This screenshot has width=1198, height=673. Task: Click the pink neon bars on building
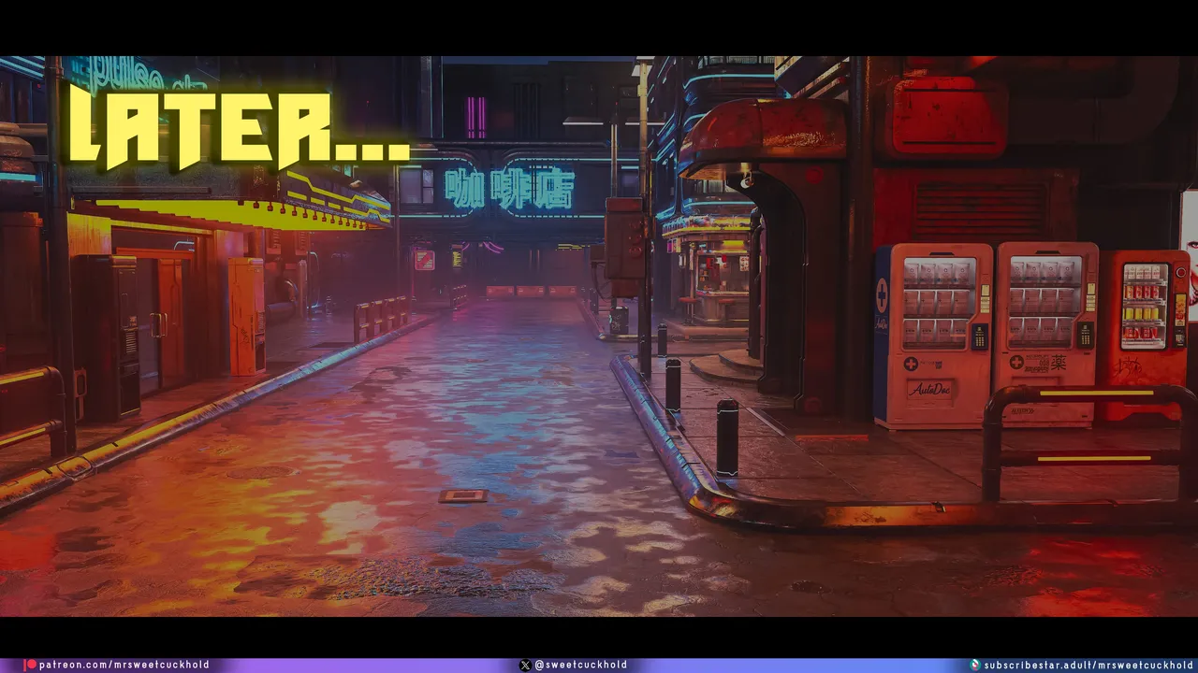(x=476, y=117)
